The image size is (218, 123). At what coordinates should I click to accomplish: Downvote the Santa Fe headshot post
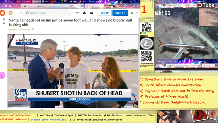4,23
